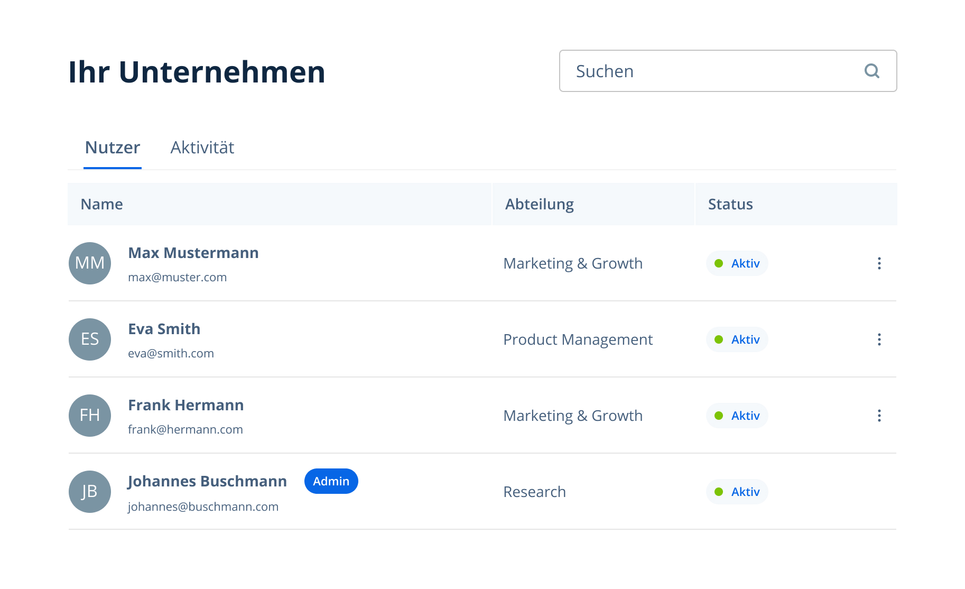Click the JB avatar circle
Image resolution: width=965 pixels, height=589 pixels.
(x=90, y=492)
